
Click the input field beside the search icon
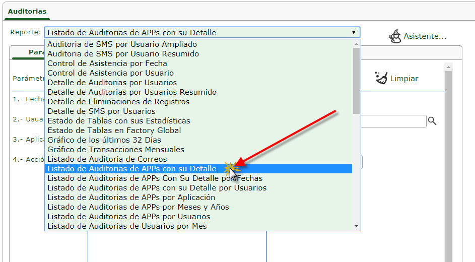[393, 121]
